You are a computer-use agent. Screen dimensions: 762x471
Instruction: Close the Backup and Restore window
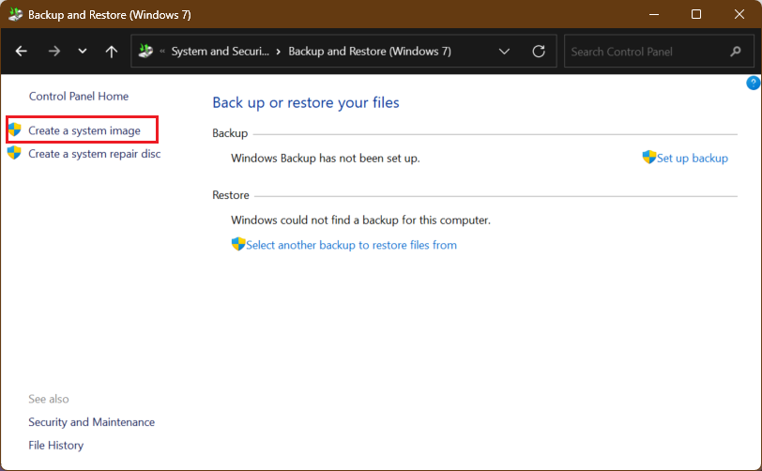click(739, 14)
